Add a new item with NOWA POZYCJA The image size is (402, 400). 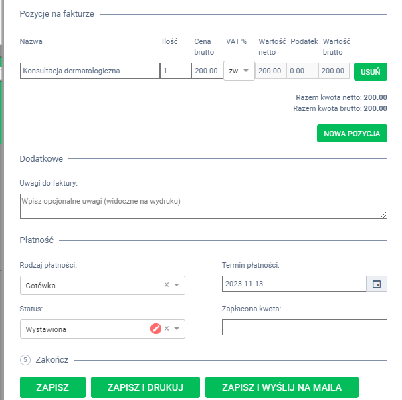pos(352,134)
